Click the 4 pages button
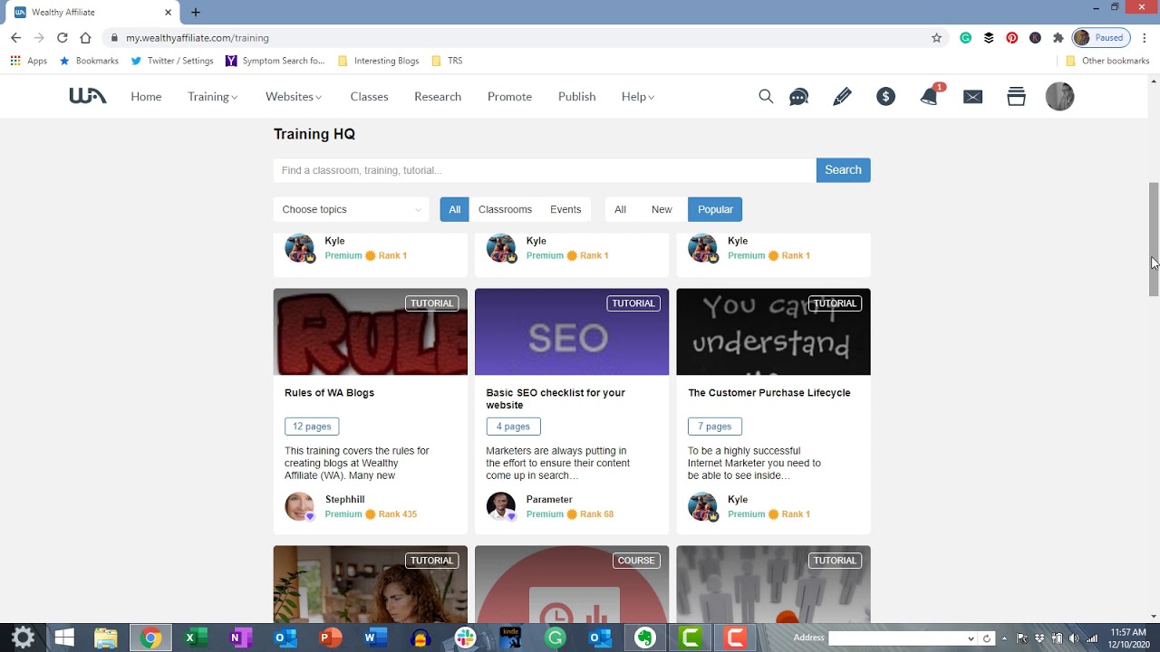The image size is (1160, 652). [513, 427]
